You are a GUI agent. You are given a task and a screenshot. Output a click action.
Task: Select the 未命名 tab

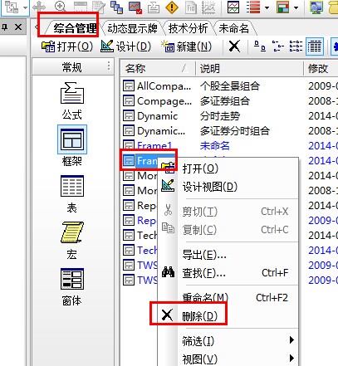click(234, 28)
